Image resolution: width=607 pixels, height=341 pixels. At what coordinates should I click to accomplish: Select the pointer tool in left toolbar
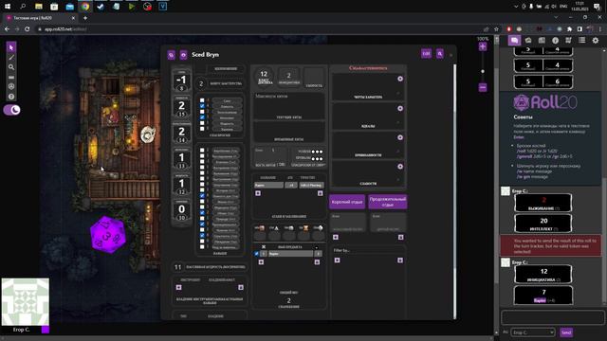(11, 47)
